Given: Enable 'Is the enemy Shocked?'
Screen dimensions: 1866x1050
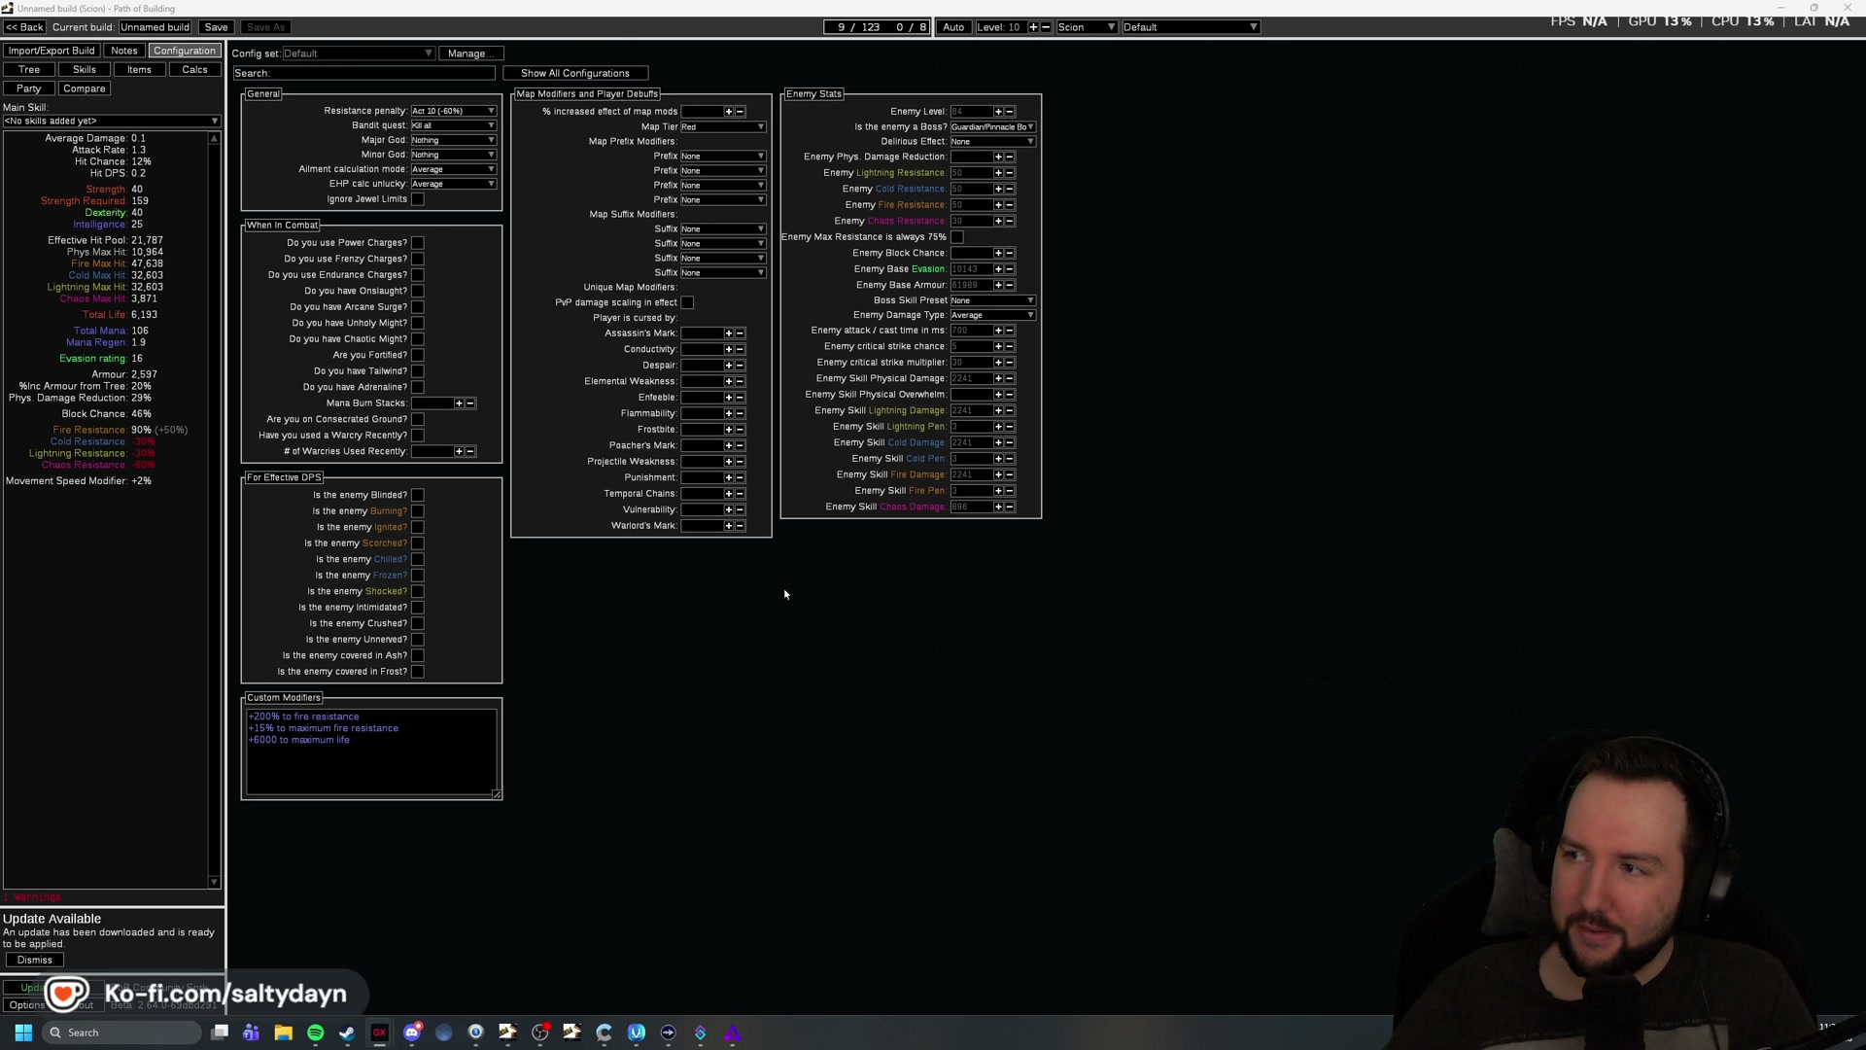Looking at the screenshot, I should 418,591.
